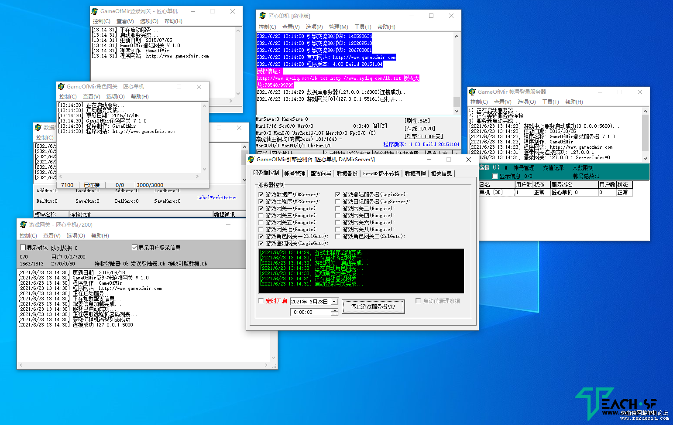
Task: Switch to the 帐号管理 tab in the console
Action: 295,173
